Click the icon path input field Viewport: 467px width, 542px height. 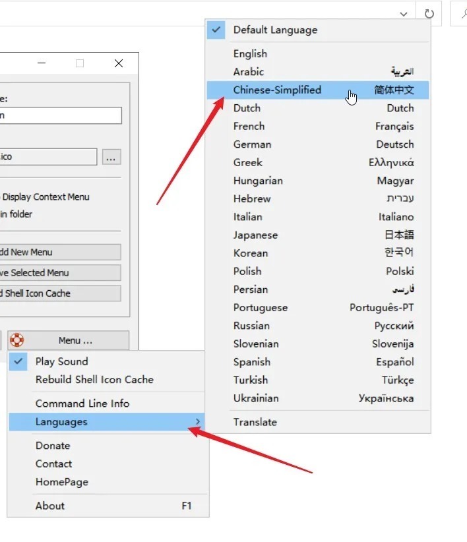pos(47,157)
